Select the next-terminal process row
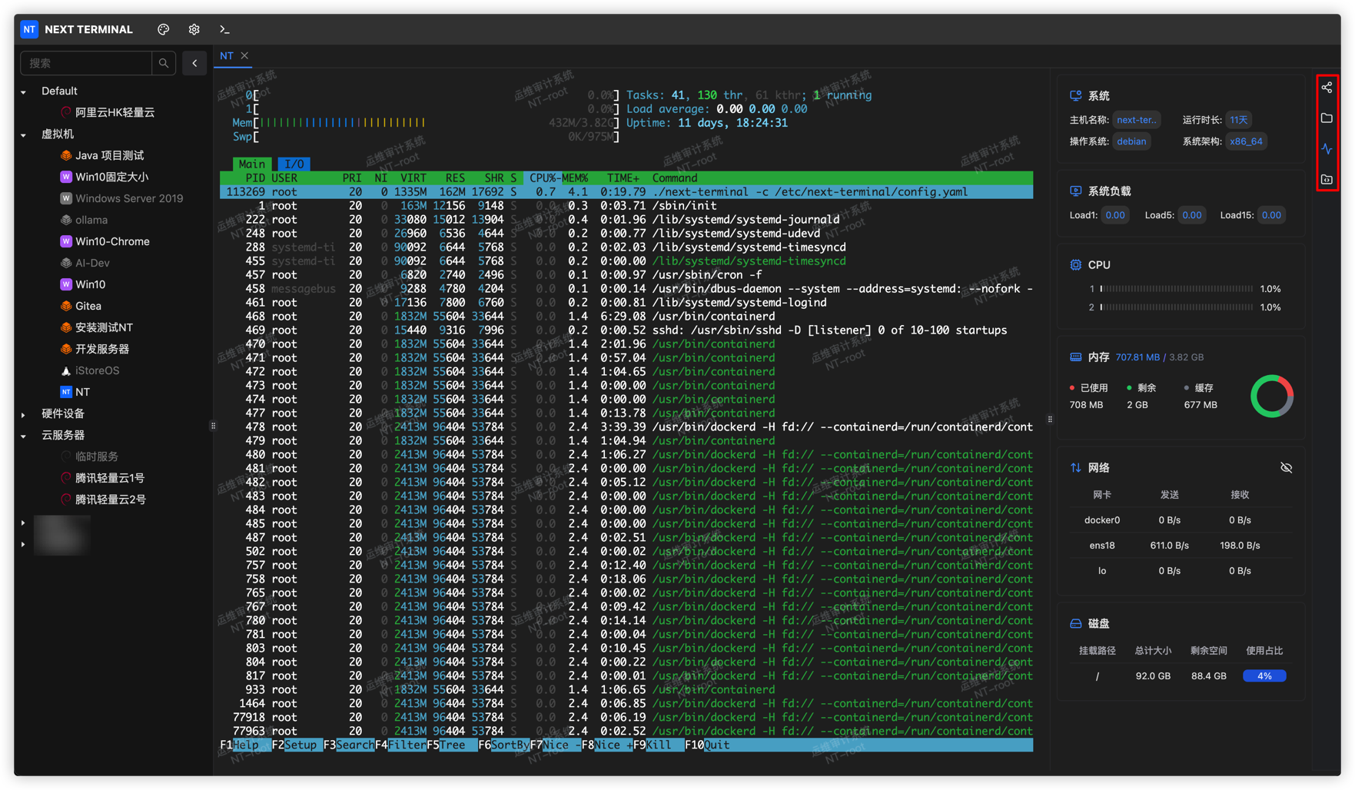 click(626, 191)
